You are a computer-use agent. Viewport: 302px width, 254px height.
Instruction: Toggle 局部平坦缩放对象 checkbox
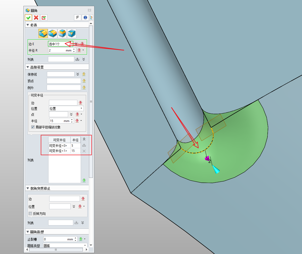33,127
